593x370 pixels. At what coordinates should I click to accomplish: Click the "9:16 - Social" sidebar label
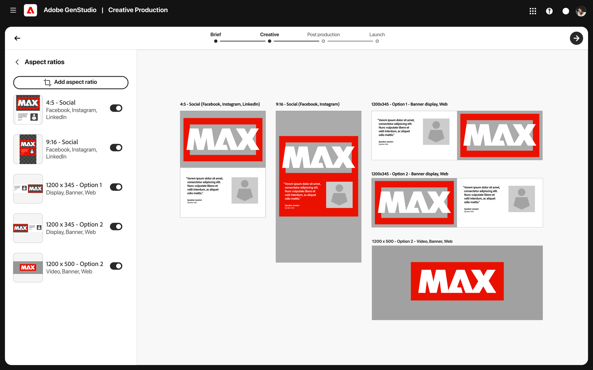[62, 142]
